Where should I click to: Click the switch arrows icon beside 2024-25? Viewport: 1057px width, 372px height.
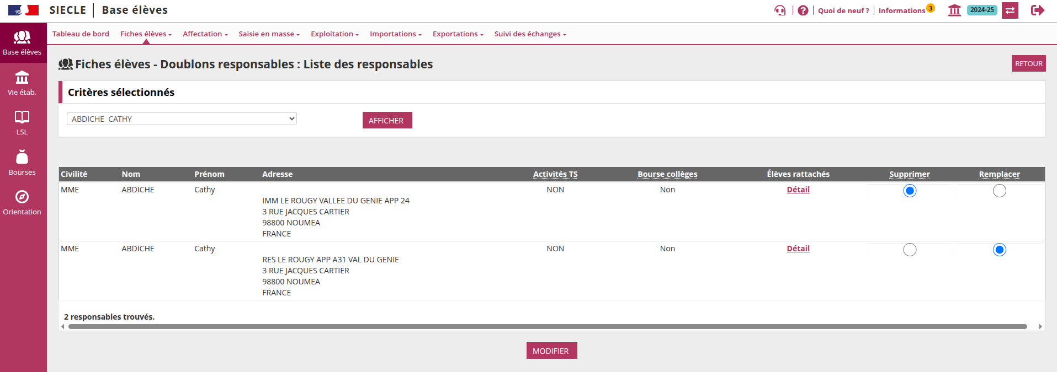1010,10
